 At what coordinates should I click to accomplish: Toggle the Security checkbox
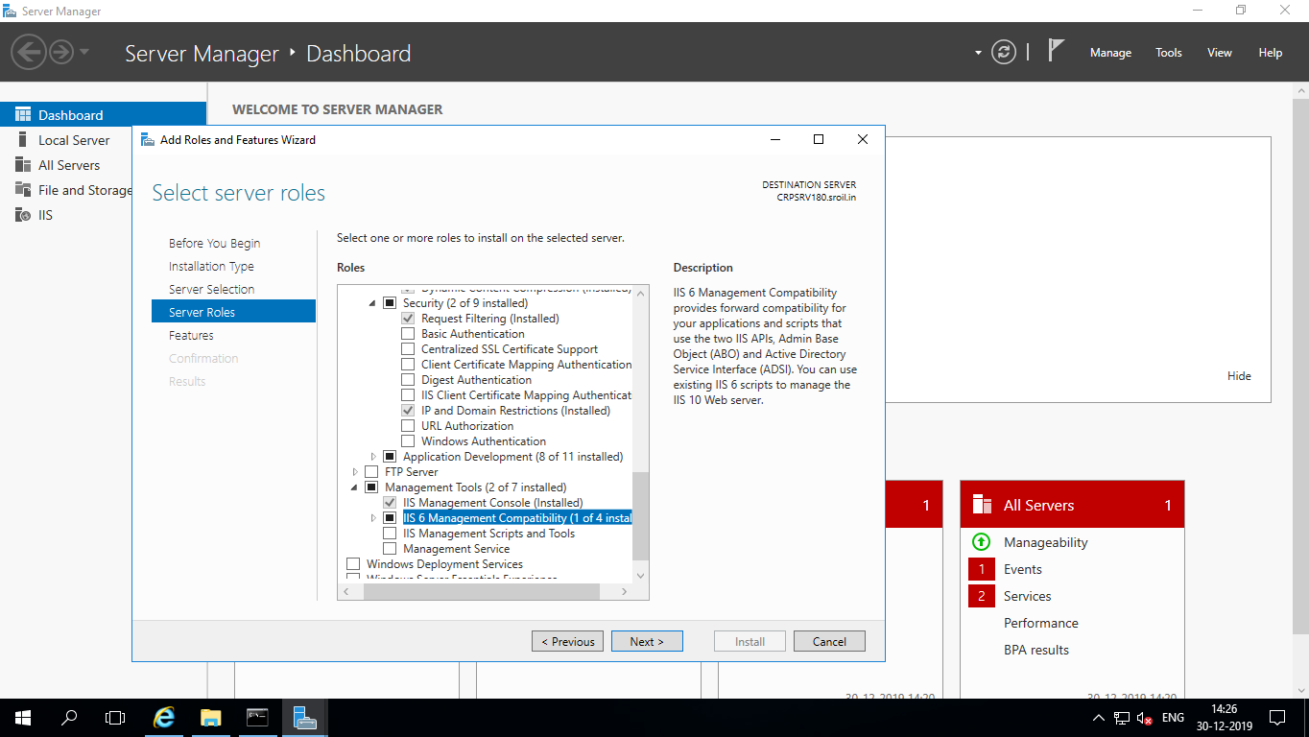pos(390,303)
